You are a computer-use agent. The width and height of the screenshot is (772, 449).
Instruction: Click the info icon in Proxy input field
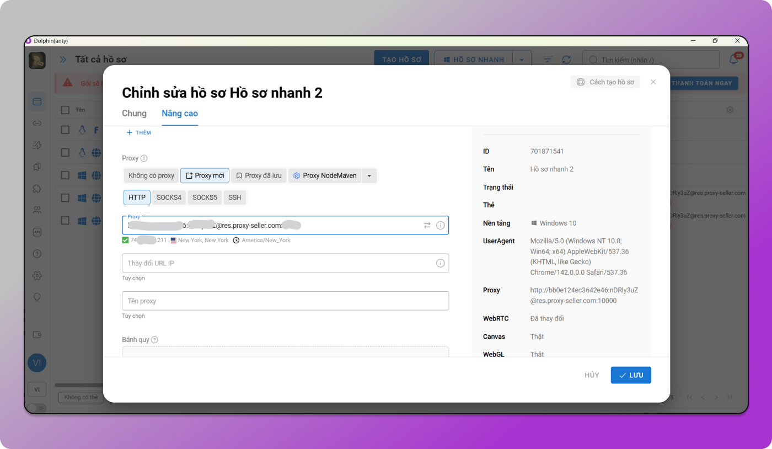coord(440,225)
